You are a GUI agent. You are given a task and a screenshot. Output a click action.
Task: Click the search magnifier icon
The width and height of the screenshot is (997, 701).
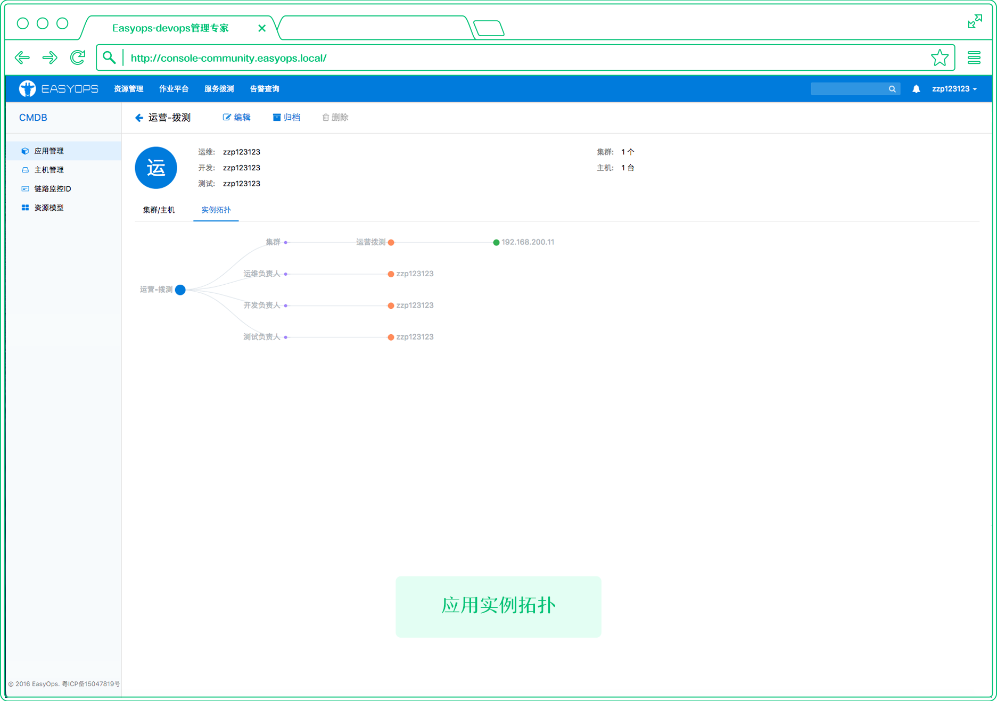coord(892,88)
